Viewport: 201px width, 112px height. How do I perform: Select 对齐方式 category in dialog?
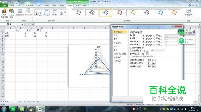click(x=117, y=61)
